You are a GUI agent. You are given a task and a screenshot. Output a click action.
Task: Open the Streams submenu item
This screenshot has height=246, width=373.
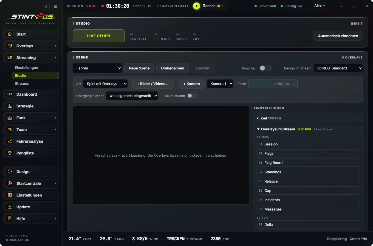(35, 83)
